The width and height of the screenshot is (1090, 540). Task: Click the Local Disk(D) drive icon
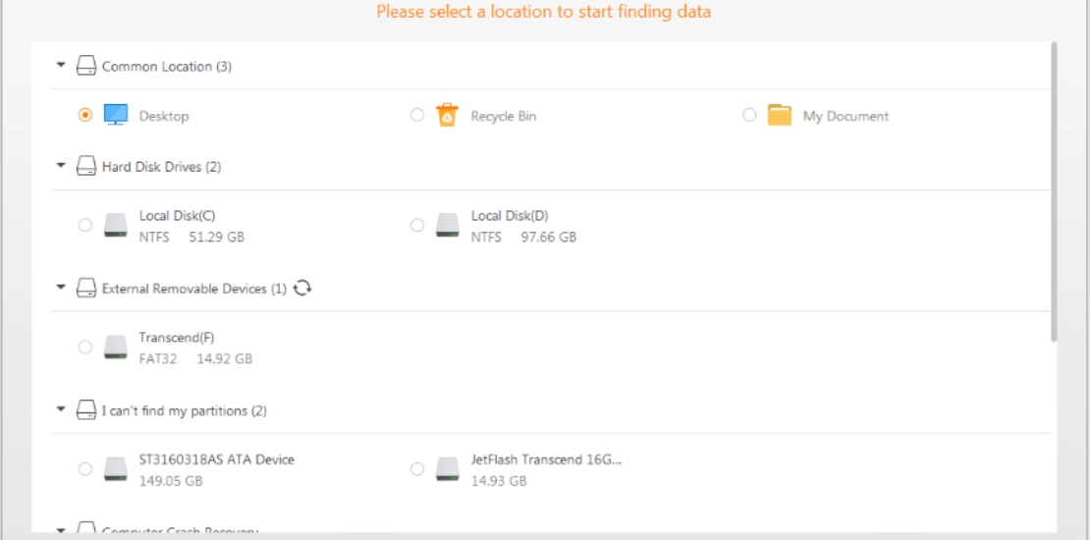tap(447, 225)
